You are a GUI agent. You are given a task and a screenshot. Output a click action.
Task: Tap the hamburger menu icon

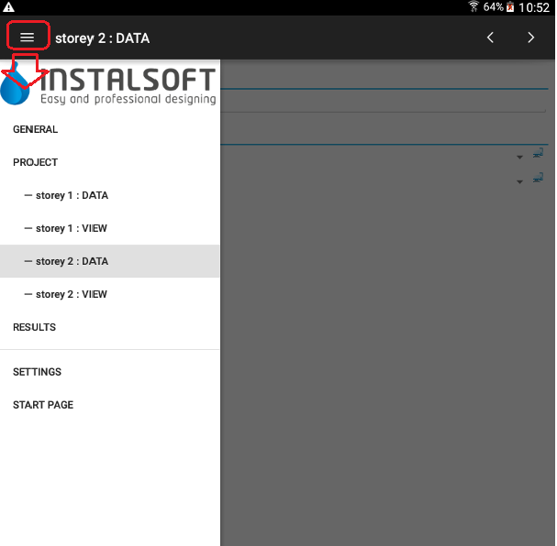tap(28, 38)
